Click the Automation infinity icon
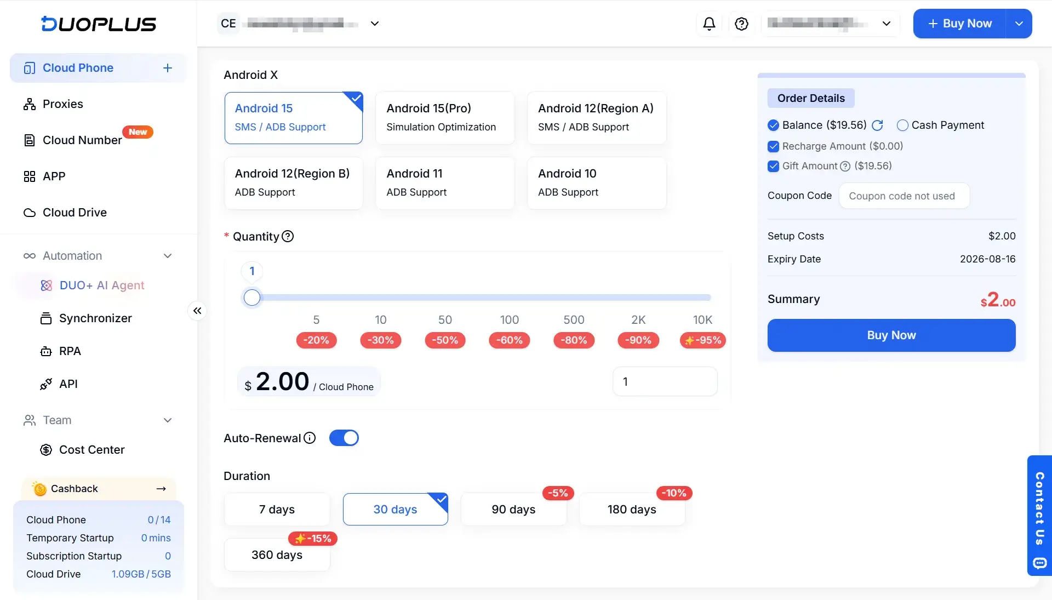 tap(30, 256)
